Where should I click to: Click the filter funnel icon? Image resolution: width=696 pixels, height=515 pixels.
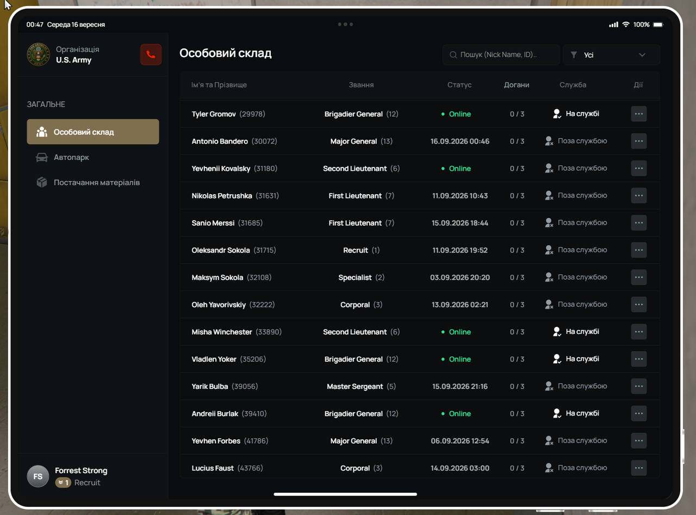coord(574,55)
